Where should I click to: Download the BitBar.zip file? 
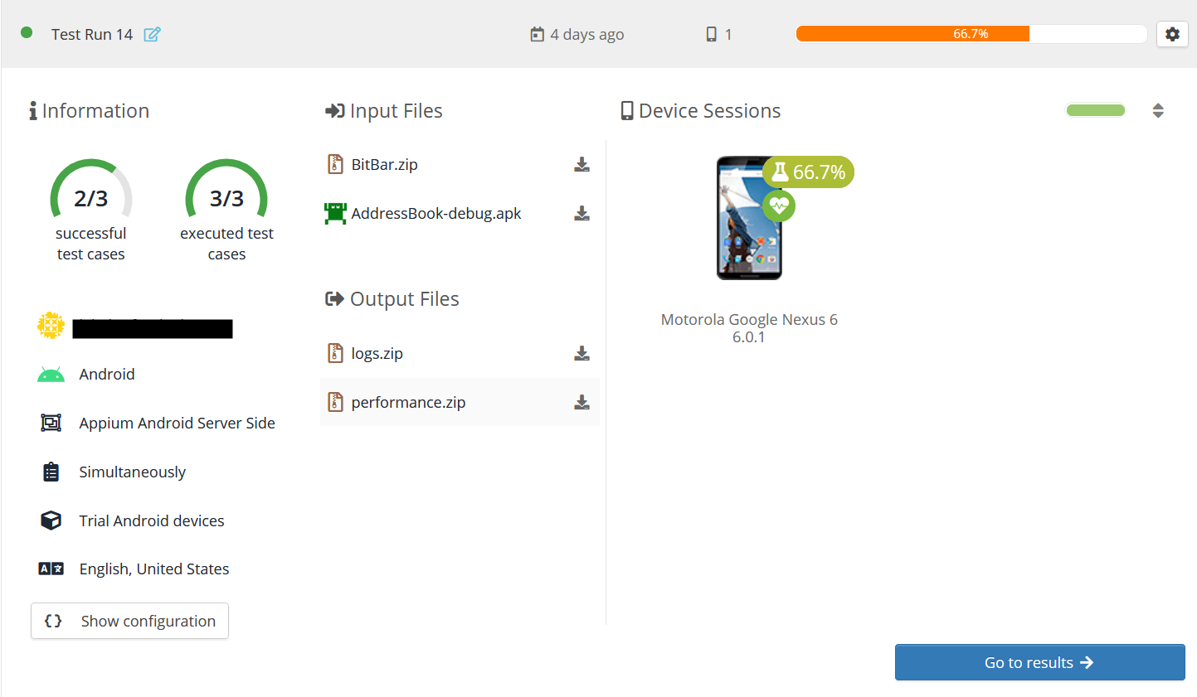(x=581, y=165)
